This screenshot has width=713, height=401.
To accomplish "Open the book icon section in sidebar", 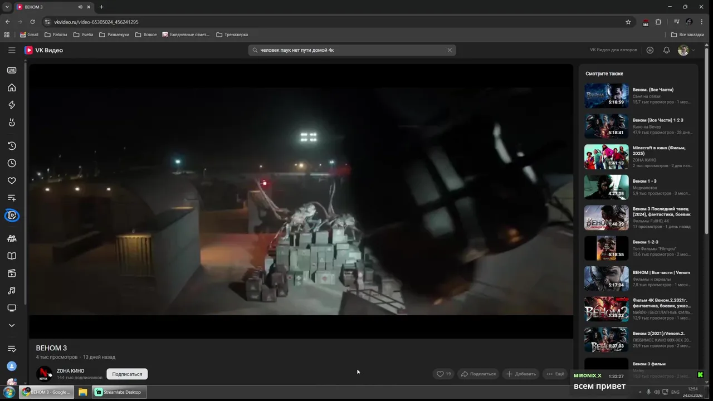I will (12, 256).
